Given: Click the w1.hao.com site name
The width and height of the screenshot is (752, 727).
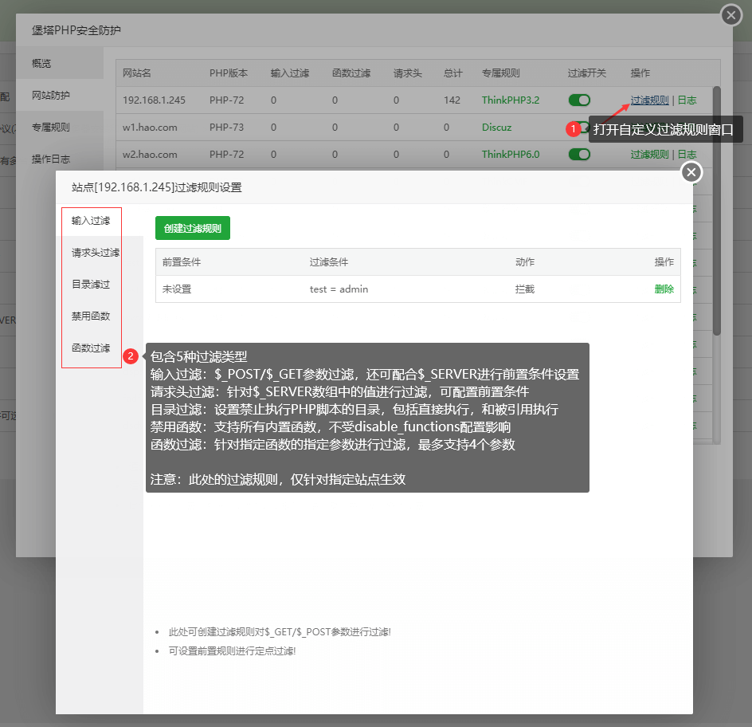Looking at the screenshot, I should coord(150,128).
